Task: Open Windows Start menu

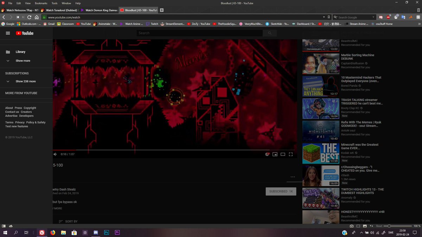Action: tap(5, 232)
